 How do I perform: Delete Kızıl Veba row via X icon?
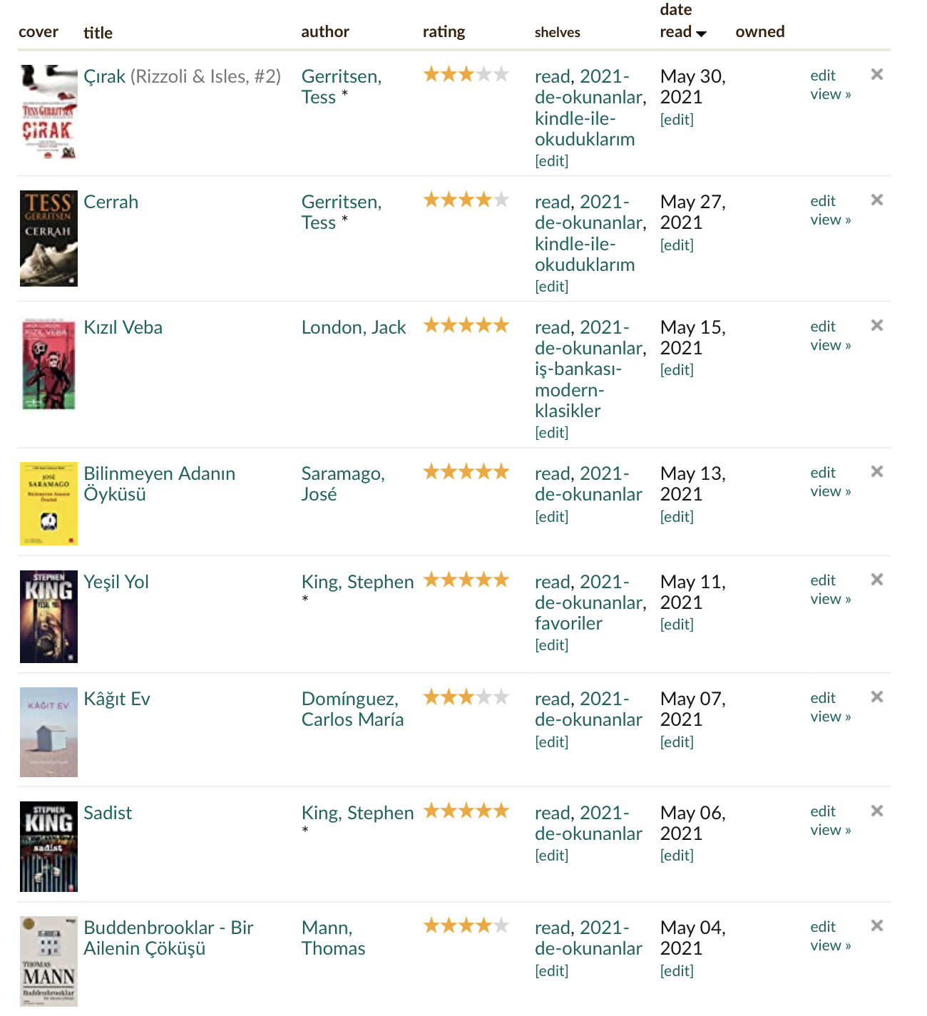[877, 325]
